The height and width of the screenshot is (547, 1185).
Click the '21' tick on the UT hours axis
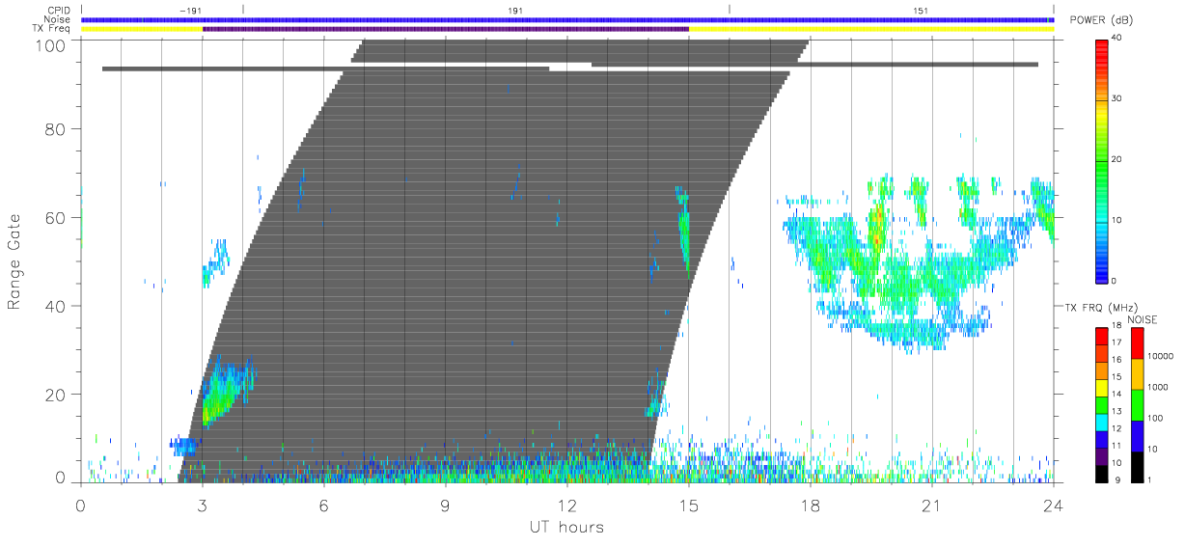point(932,506)
